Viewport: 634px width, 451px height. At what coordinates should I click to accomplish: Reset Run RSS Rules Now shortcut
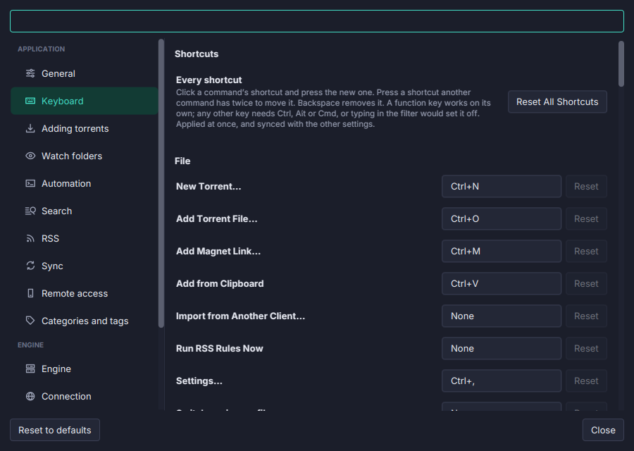(x=586, y=348)
